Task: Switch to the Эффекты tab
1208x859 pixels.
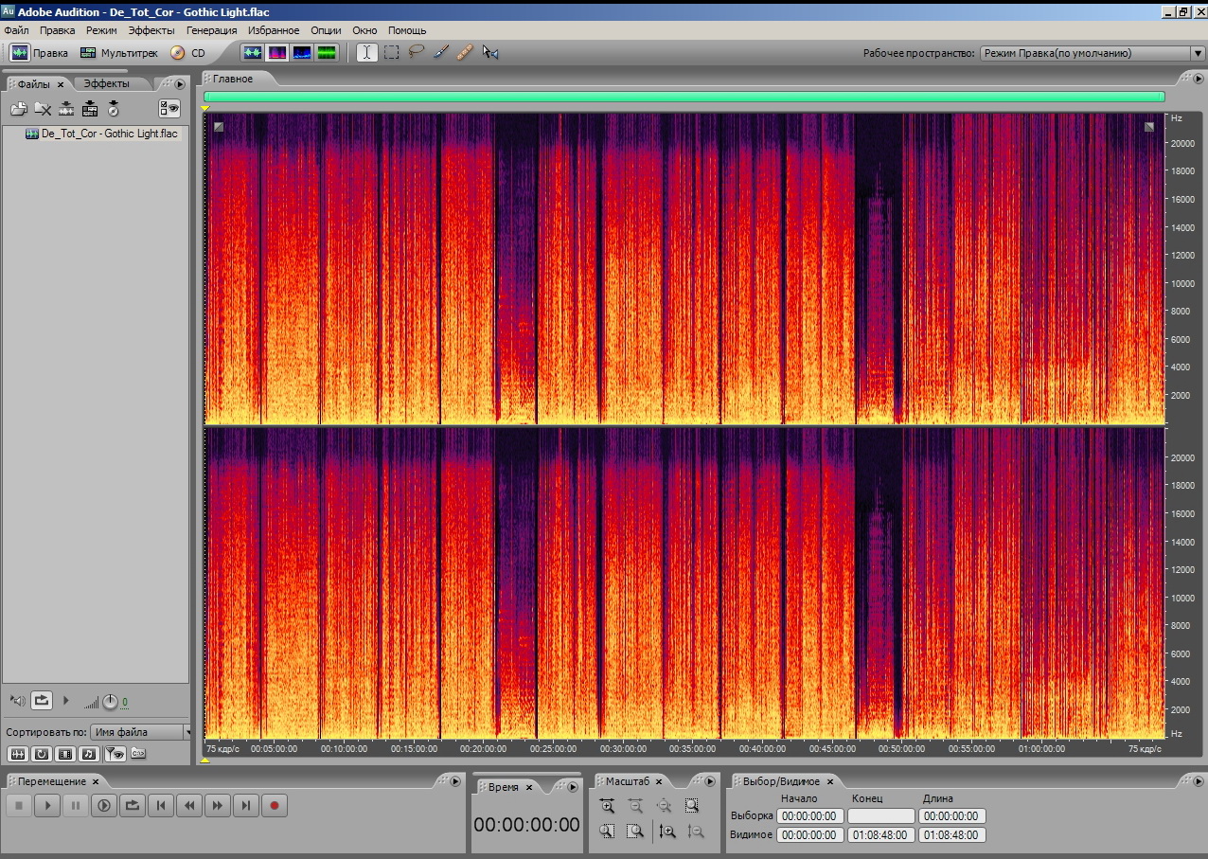Action: (106, 83)
